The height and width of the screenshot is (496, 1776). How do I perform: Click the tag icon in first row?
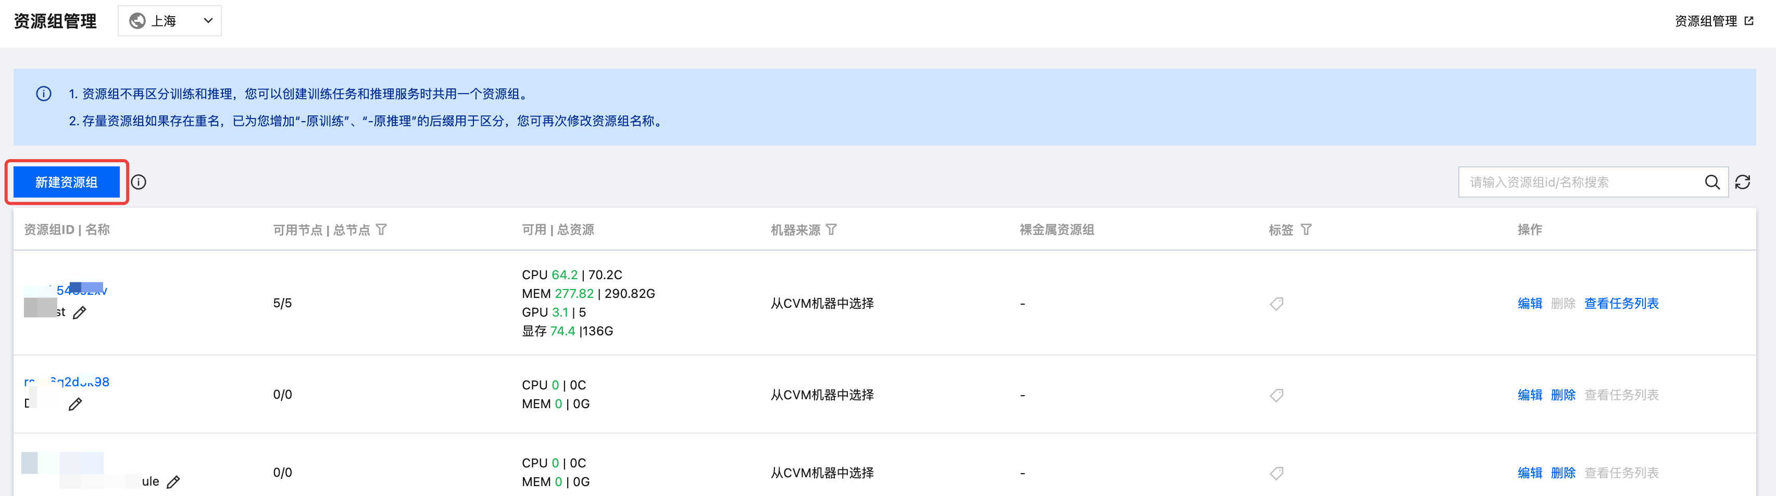[x=1277, y=304]
